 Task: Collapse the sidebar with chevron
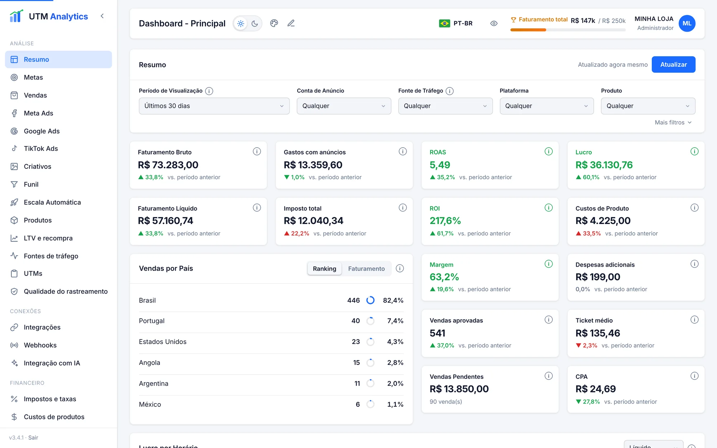[x=102, y=16]
